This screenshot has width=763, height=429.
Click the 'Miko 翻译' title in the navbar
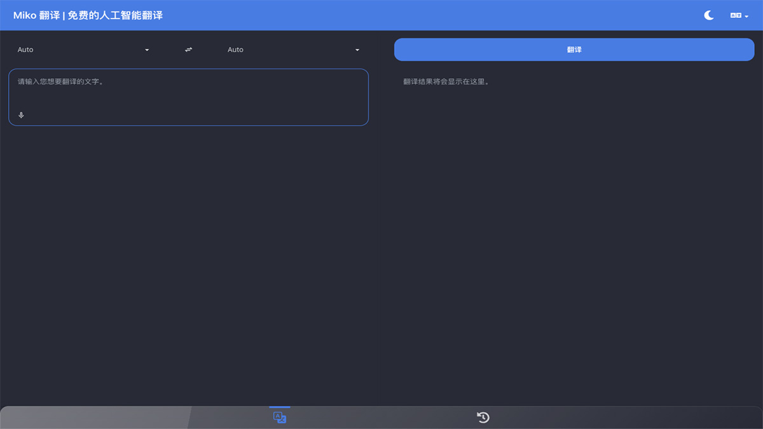click(x=36, y=15)
